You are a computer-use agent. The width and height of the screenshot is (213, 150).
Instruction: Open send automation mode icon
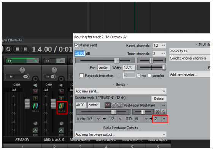157,112
